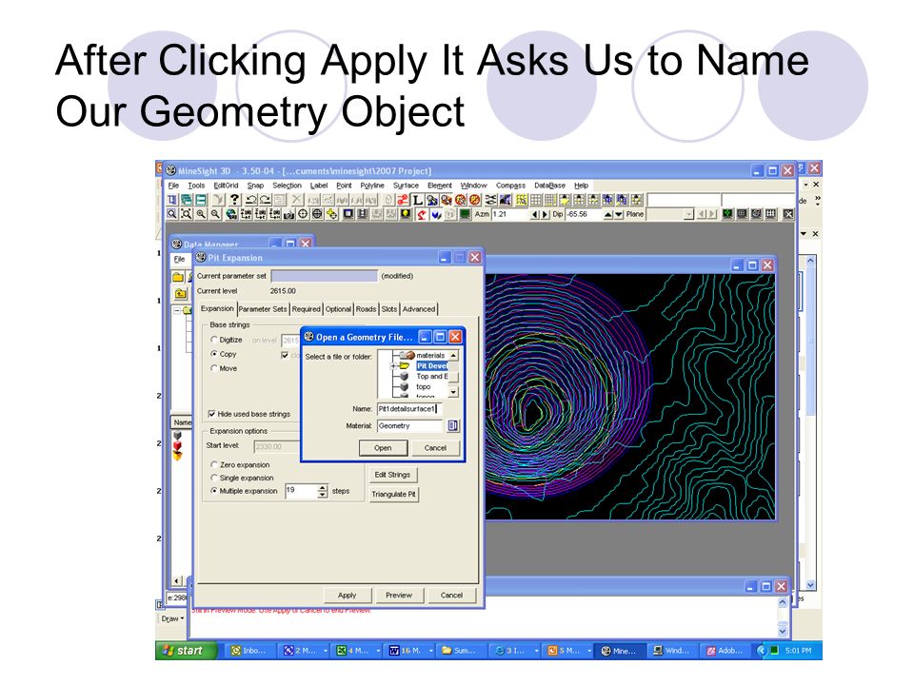
Task: Click the zoom-extents magnifier toolbar icon
Action: point(187,214)
